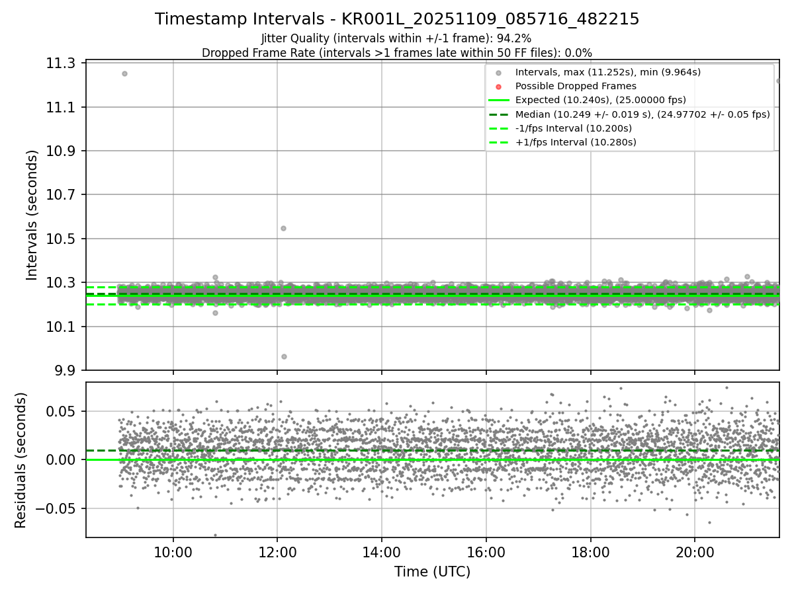Screen dimensions: 794x595
Task: Click legend entry '+1/fps Interval (10.280s)'
Action: (x=576, y=142)
